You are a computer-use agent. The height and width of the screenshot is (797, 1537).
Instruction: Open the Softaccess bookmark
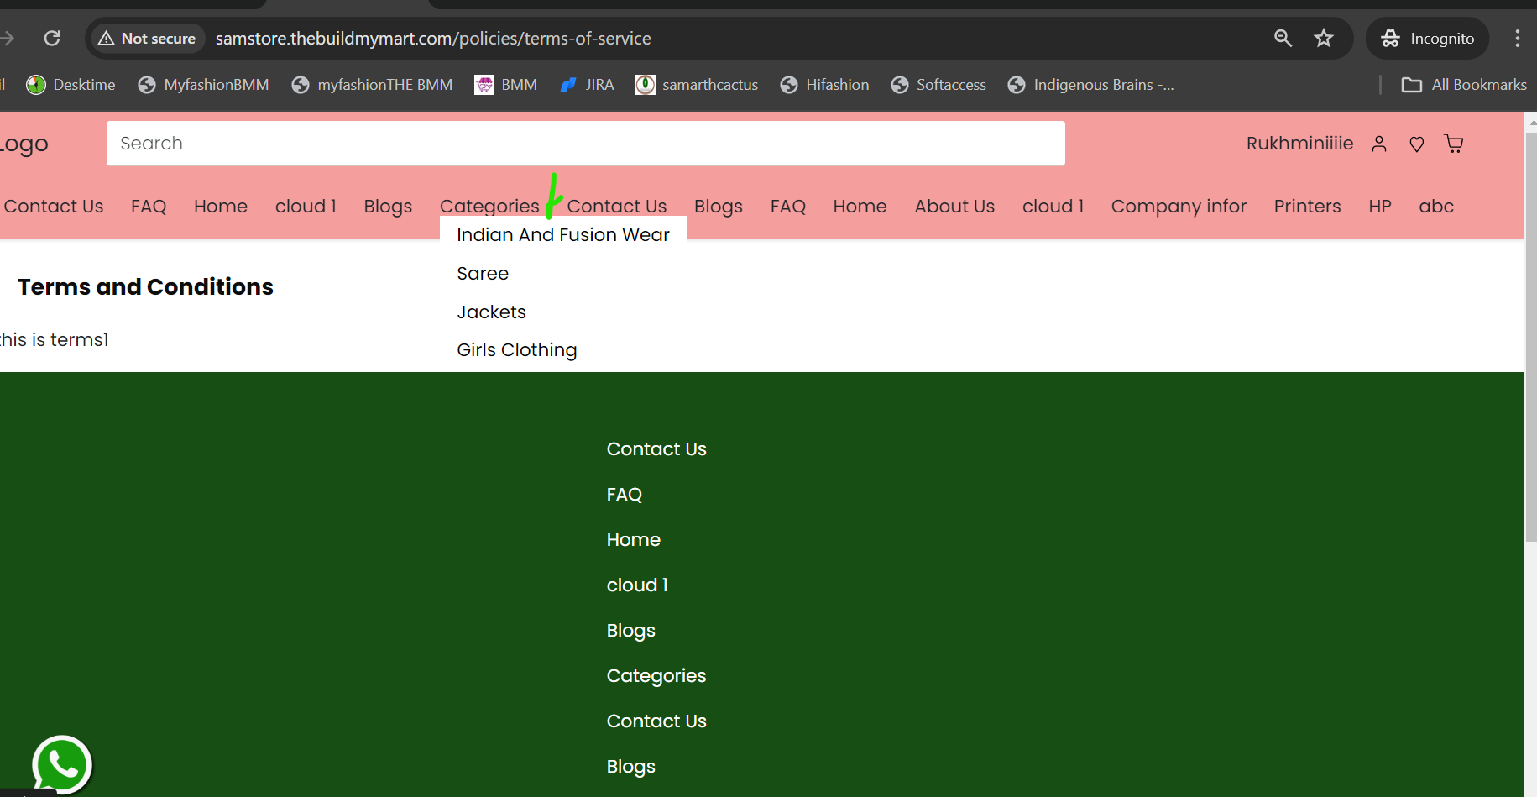point(938,85)
